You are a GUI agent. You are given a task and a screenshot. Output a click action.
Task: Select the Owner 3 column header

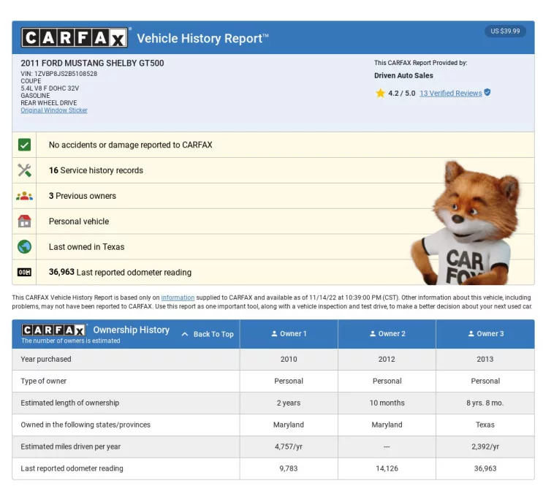(x=485, y=334)
